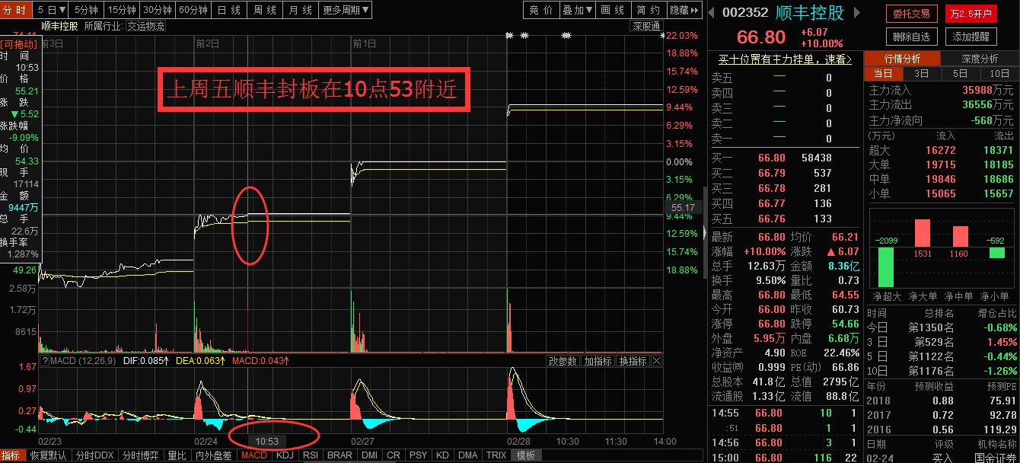Screen dimensions: 1020x463
Task: Click the 可拖动 draggable info panel label
Action: (x=19, y=44)
